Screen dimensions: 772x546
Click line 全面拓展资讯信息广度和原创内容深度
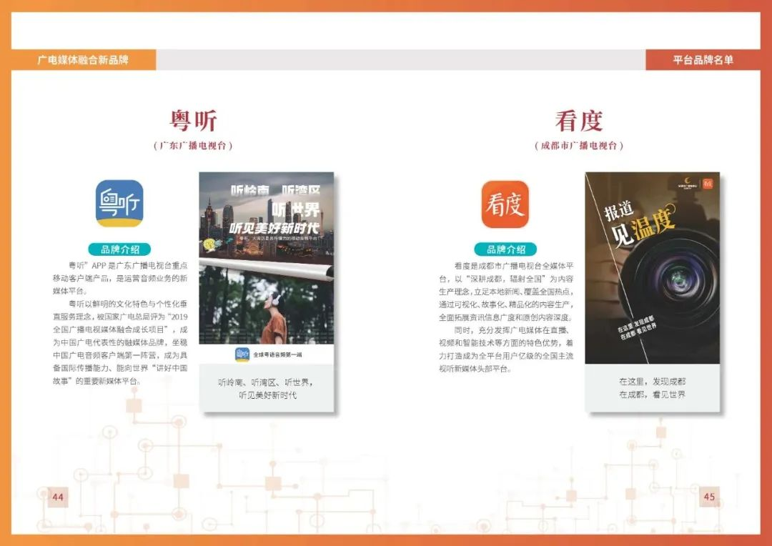506,317
